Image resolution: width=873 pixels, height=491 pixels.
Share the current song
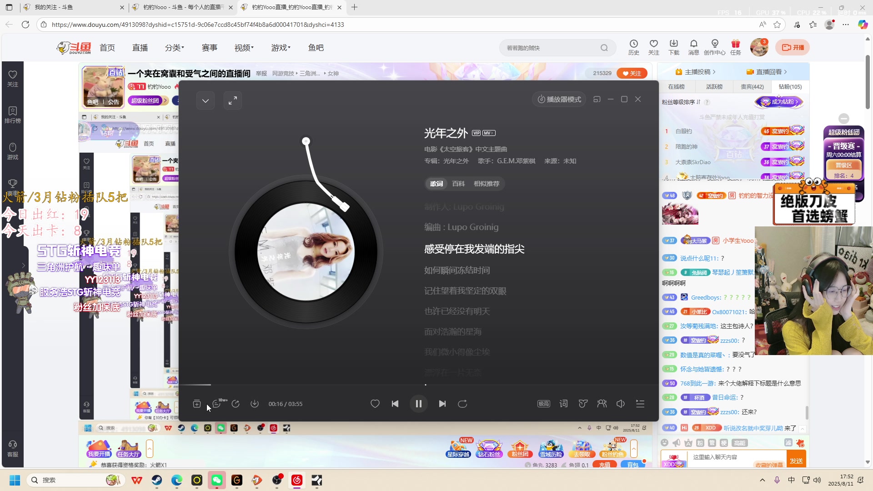pyautogui.click(x=236, y=404)
